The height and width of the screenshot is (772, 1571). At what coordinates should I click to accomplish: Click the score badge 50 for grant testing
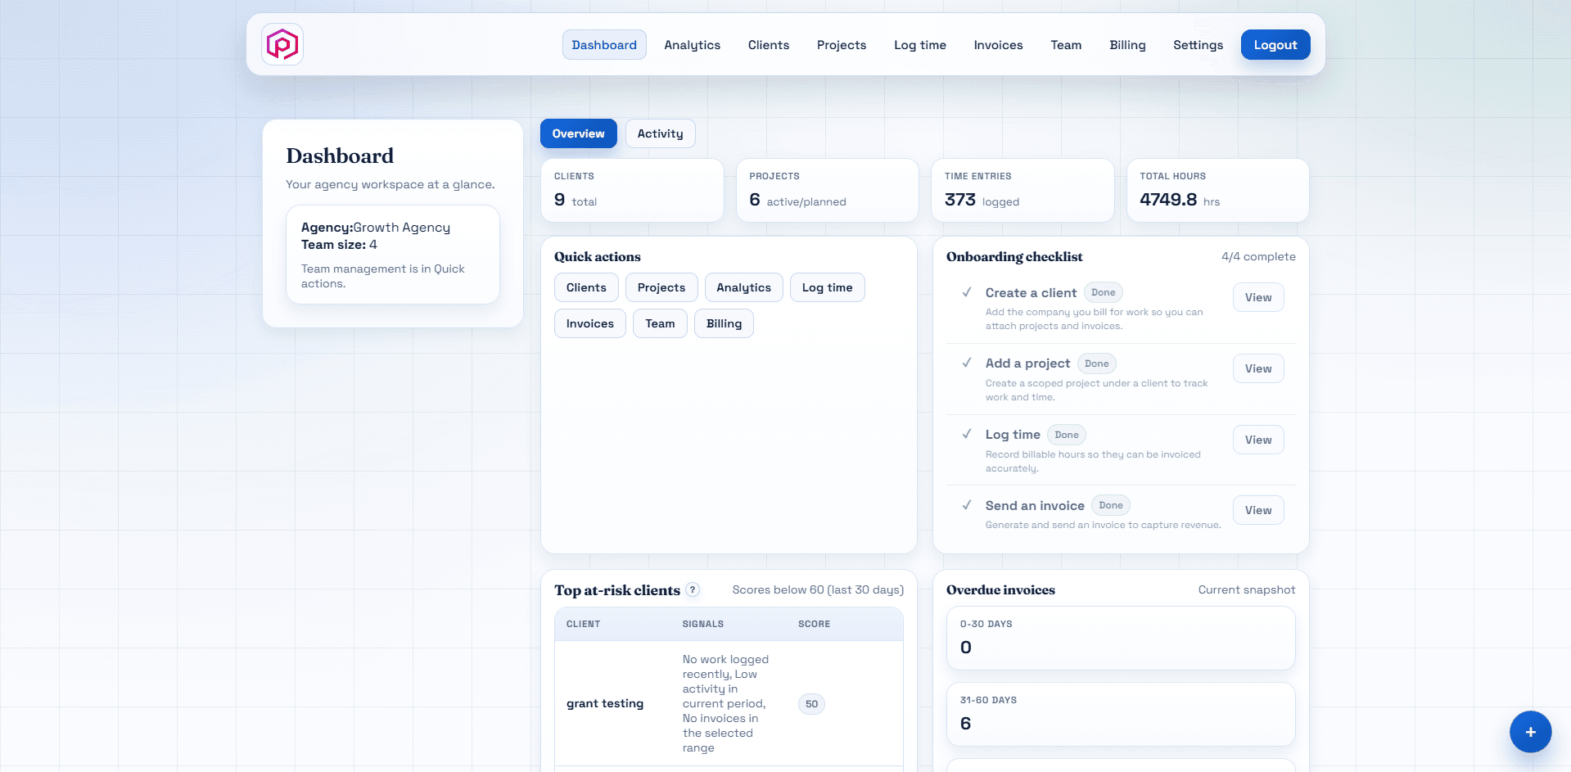[x=811, y=703]
